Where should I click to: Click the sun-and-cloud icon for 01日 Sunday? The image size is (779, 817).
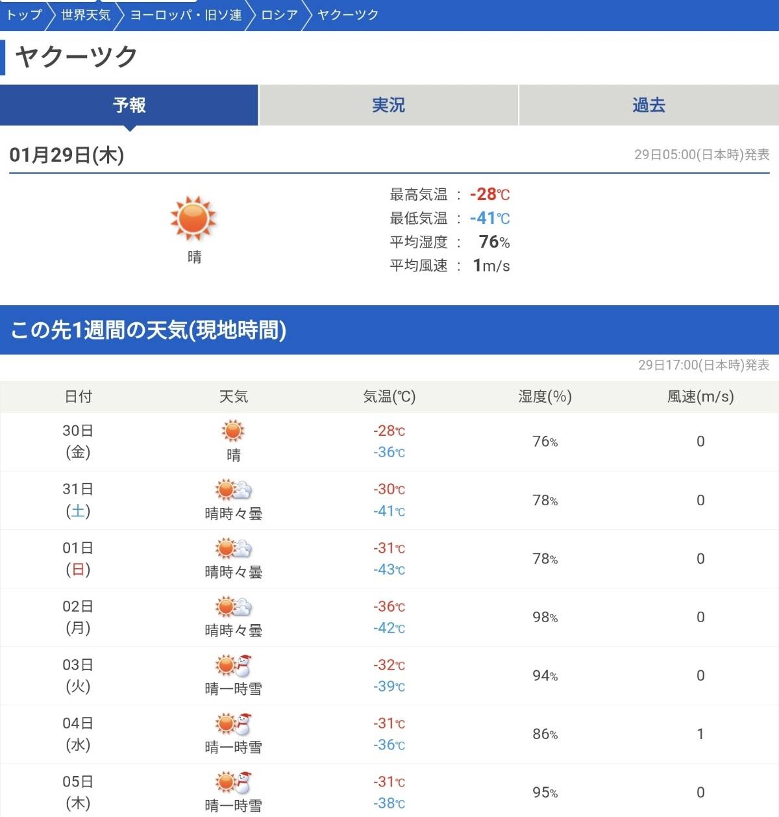[233, 548]
